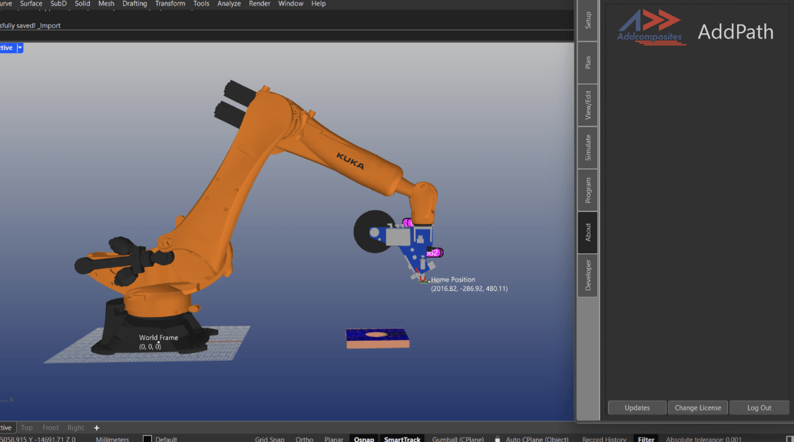This screenshot has height=442, width=794.
Task: Open the Window menu
Action: 290,4
